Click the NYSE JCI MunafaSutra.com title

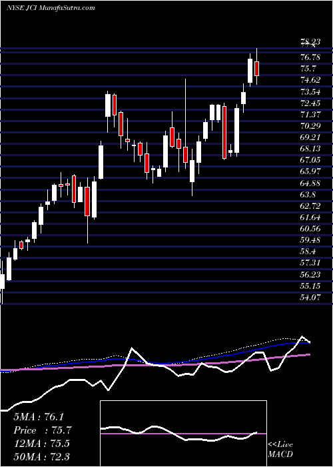pos(51,8)
